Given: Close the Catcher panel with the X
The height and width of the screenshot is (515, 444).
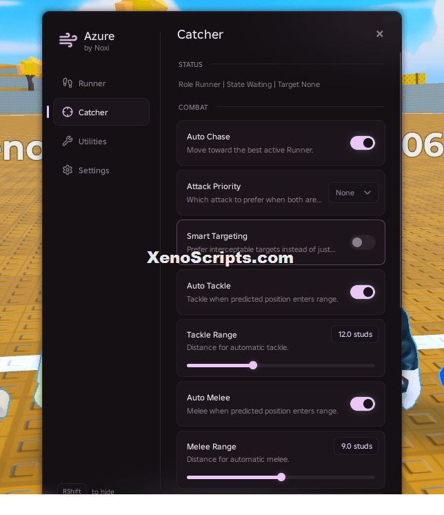Looking at the screenshot, I should [379, 34].
